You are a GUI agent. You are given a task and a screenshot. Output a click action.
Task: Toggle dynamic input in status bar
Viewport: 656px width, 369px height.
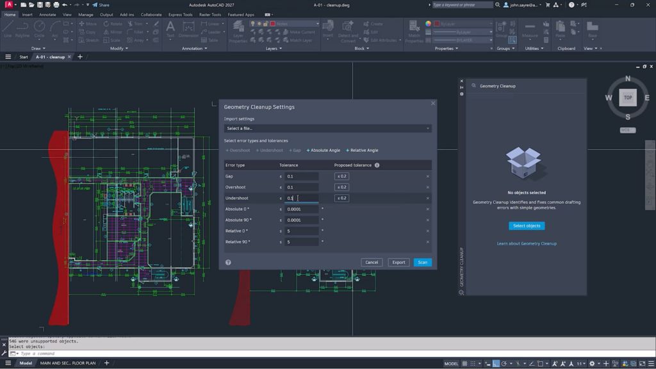[x=488, y=364]
